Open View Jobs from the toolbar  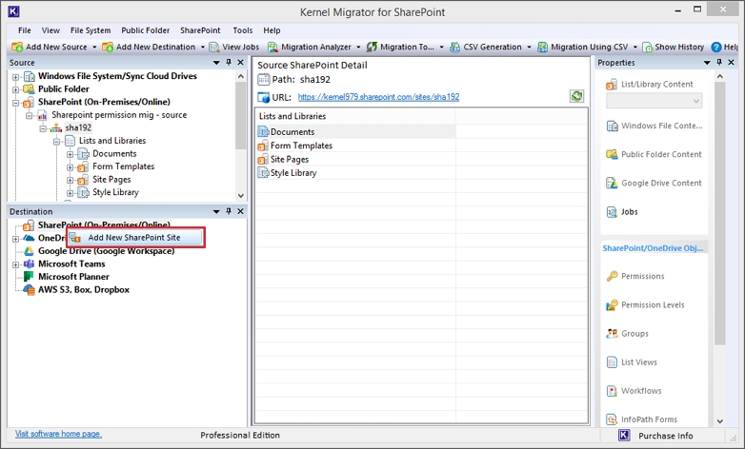234,47
